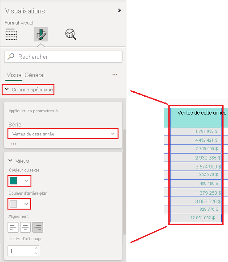Switch to the Visuel tab
Image resolution: width=228 pixels, height=262 pixels.
pos(15,75)
